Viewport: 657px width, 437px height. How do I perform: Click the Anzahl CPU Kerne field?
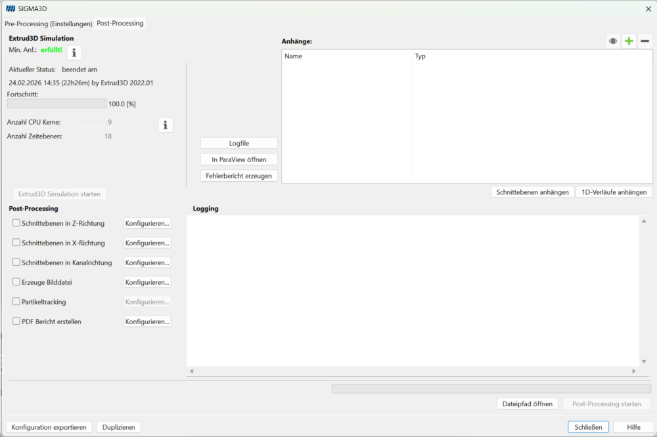96,122
